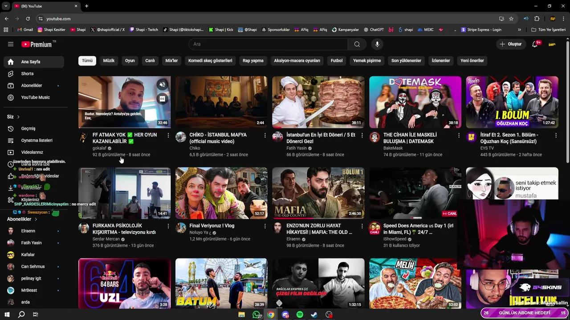The height and width of the screenshot is (320, 570).
Task: Open File Explorer from the taskbar
Action: (x=241, y=315)
